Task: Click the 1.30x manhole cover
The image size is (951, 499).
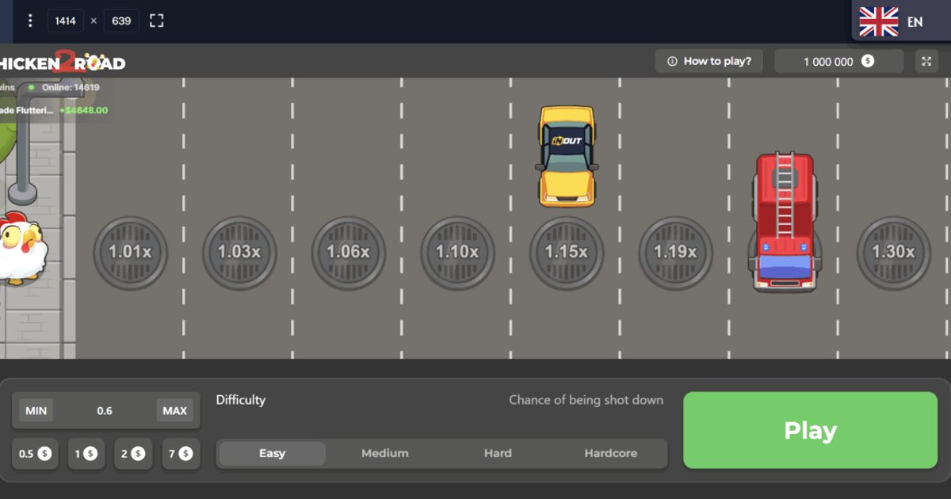Action: tap(893, 253)
